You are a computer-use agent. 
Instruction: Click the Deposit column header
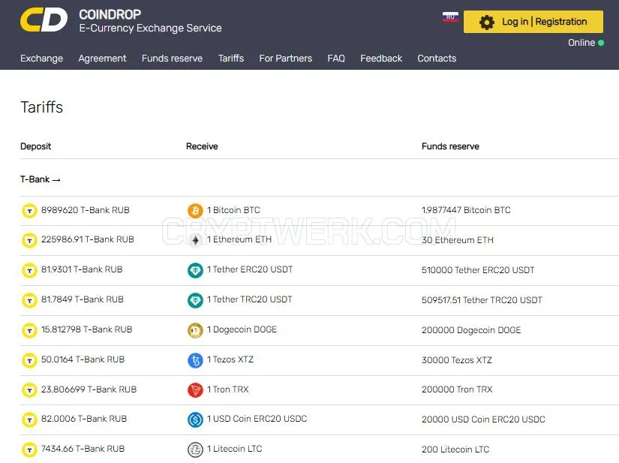[35, 146]
